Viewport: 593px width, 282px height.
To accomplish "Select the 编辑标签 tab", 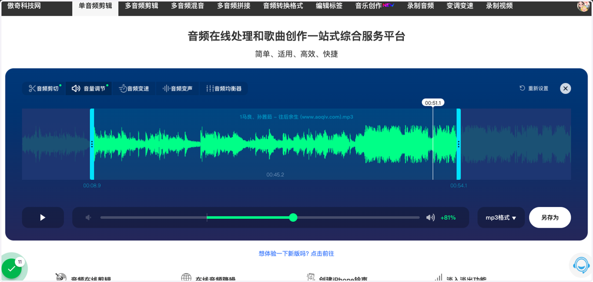I will click(x=329, y=6).
